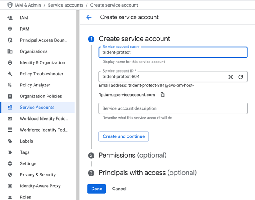
Task: Click the Privacy & Security shield icon
Action: 10,175
